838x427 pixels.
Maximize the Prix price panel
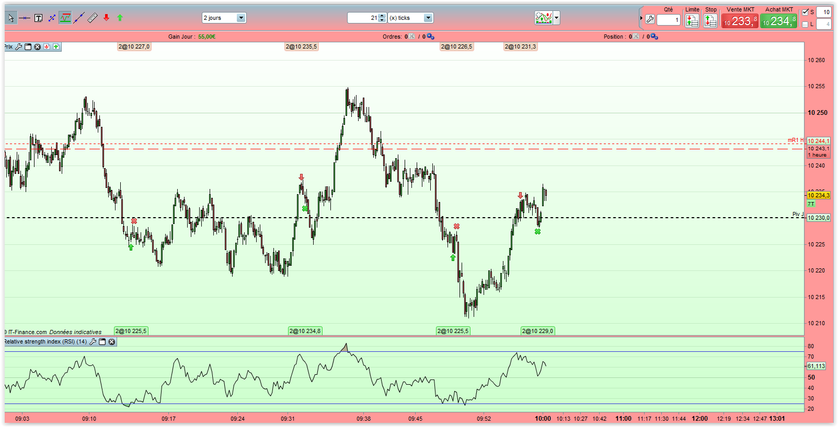(28, 46)
